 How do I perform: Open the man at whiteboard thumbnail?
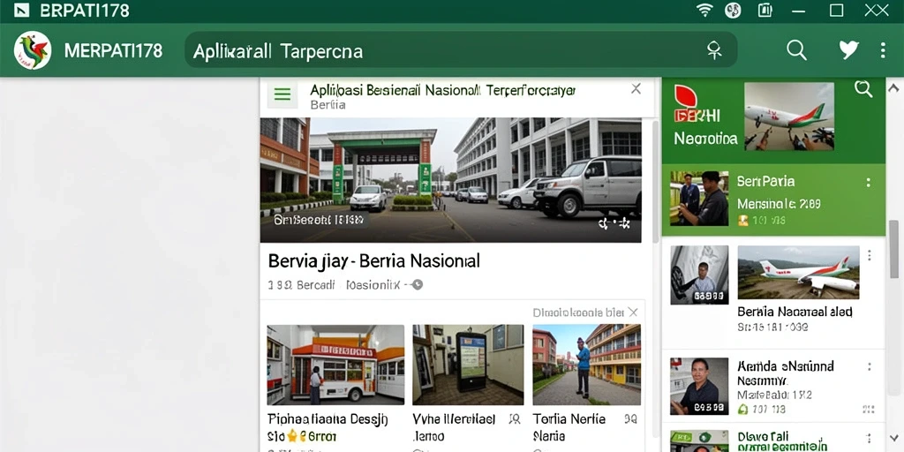(x=699, y=275)
